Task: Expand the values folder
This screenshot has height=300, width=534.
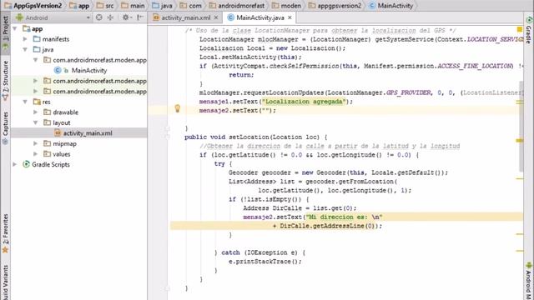Action: click(x=35, y=154)
